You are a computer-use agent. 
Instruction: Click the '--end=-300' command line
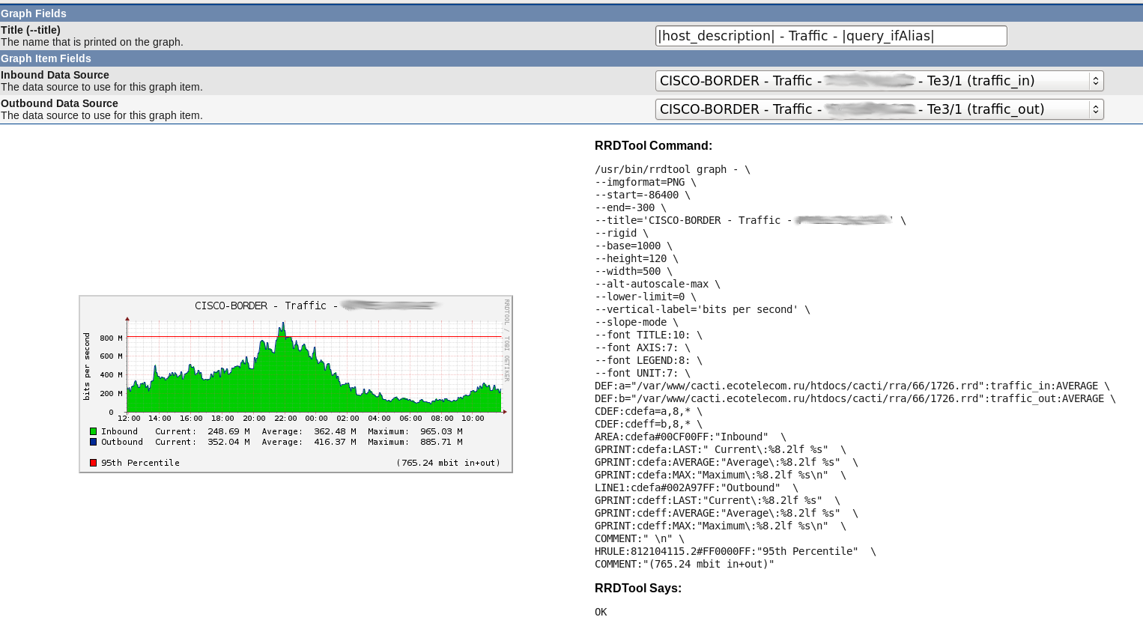[631, 207]
